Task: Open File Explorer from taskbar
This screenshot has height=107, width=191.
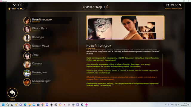Action: 30,105
